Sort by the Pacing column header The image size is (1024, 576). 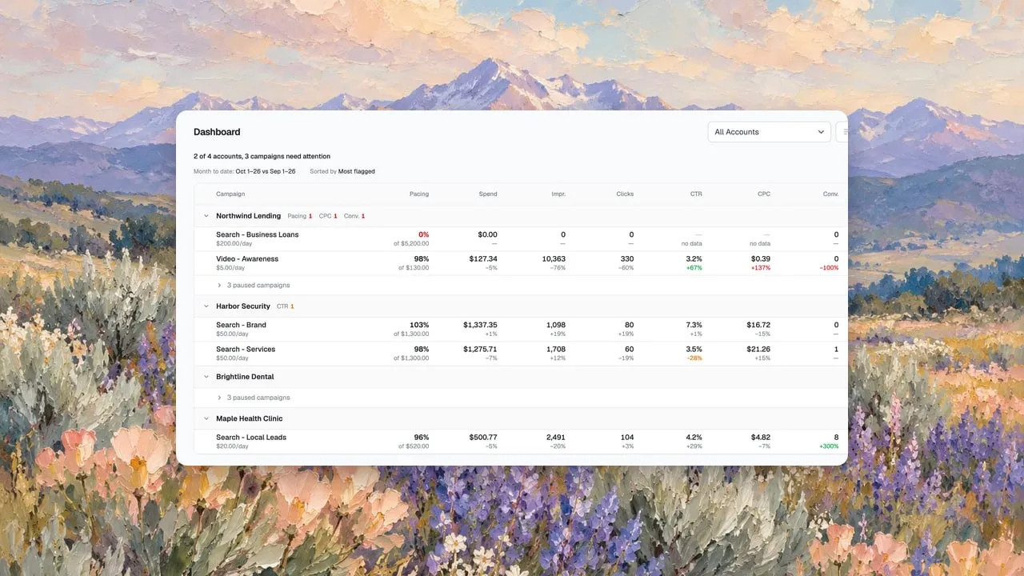(x=419, y=194)
